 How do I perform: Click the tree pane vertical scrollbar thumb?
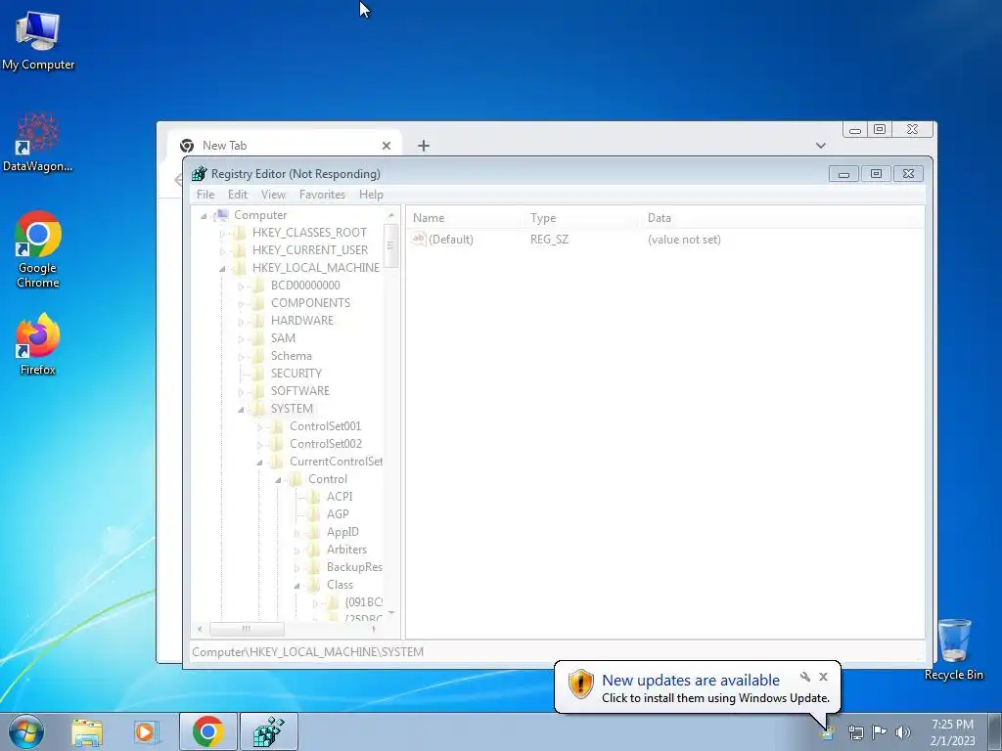(x=390, y=245)
